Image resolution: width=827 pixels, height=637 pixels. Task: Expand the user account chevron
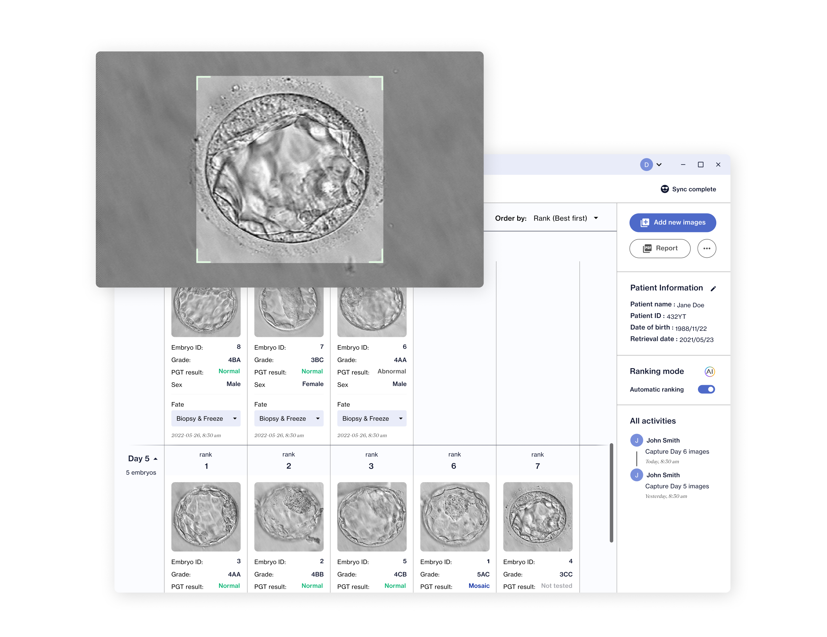[x=659, y=165]
